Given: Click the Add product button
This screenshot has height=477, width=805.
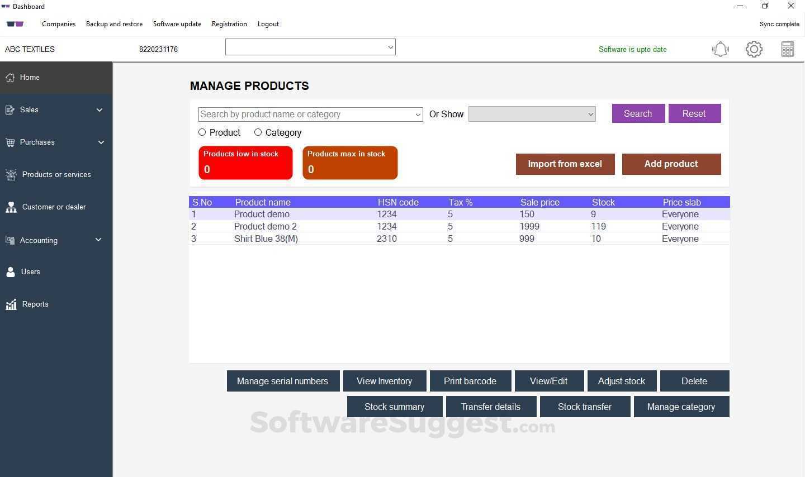Looking at the screenshot, I should point(671,164).
